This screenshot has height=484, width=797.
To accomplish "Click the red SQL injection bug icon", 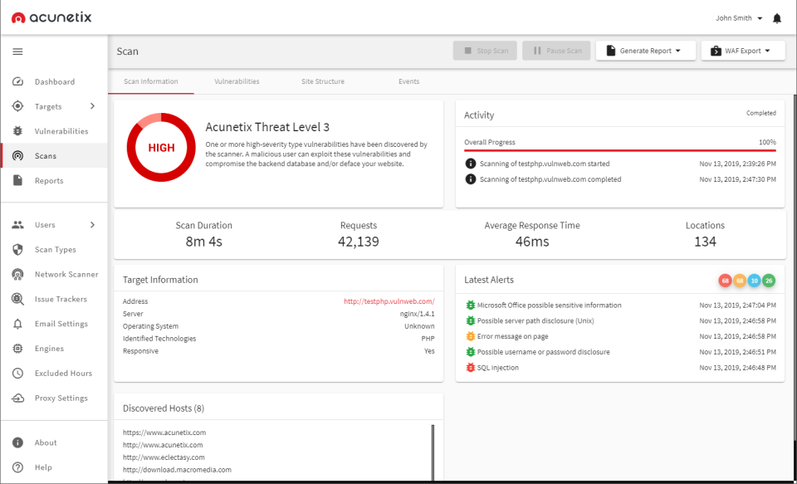I will tap(470, 368).
